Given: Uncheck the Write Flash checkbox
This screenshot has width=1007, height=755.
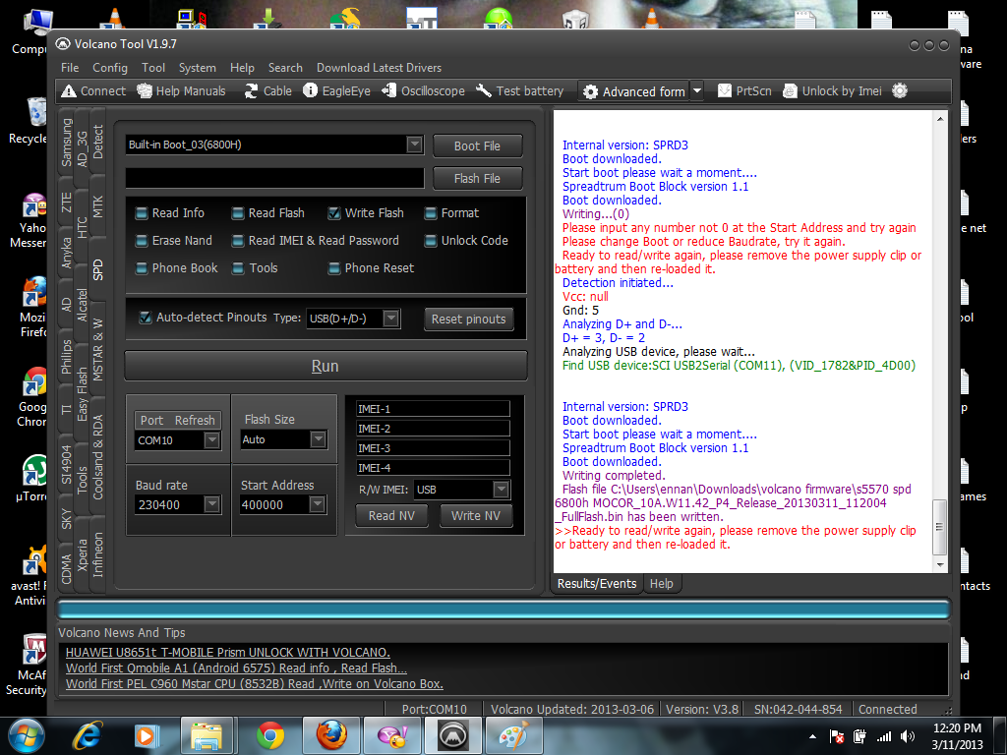Looking at the screenshot, I should 334,213.
